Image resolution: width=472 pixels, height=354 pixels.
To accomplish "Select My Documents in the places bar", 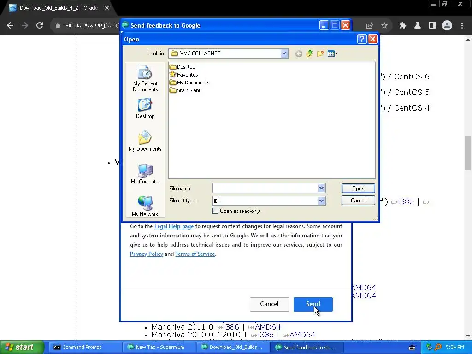I will click(x=145, y=141).
